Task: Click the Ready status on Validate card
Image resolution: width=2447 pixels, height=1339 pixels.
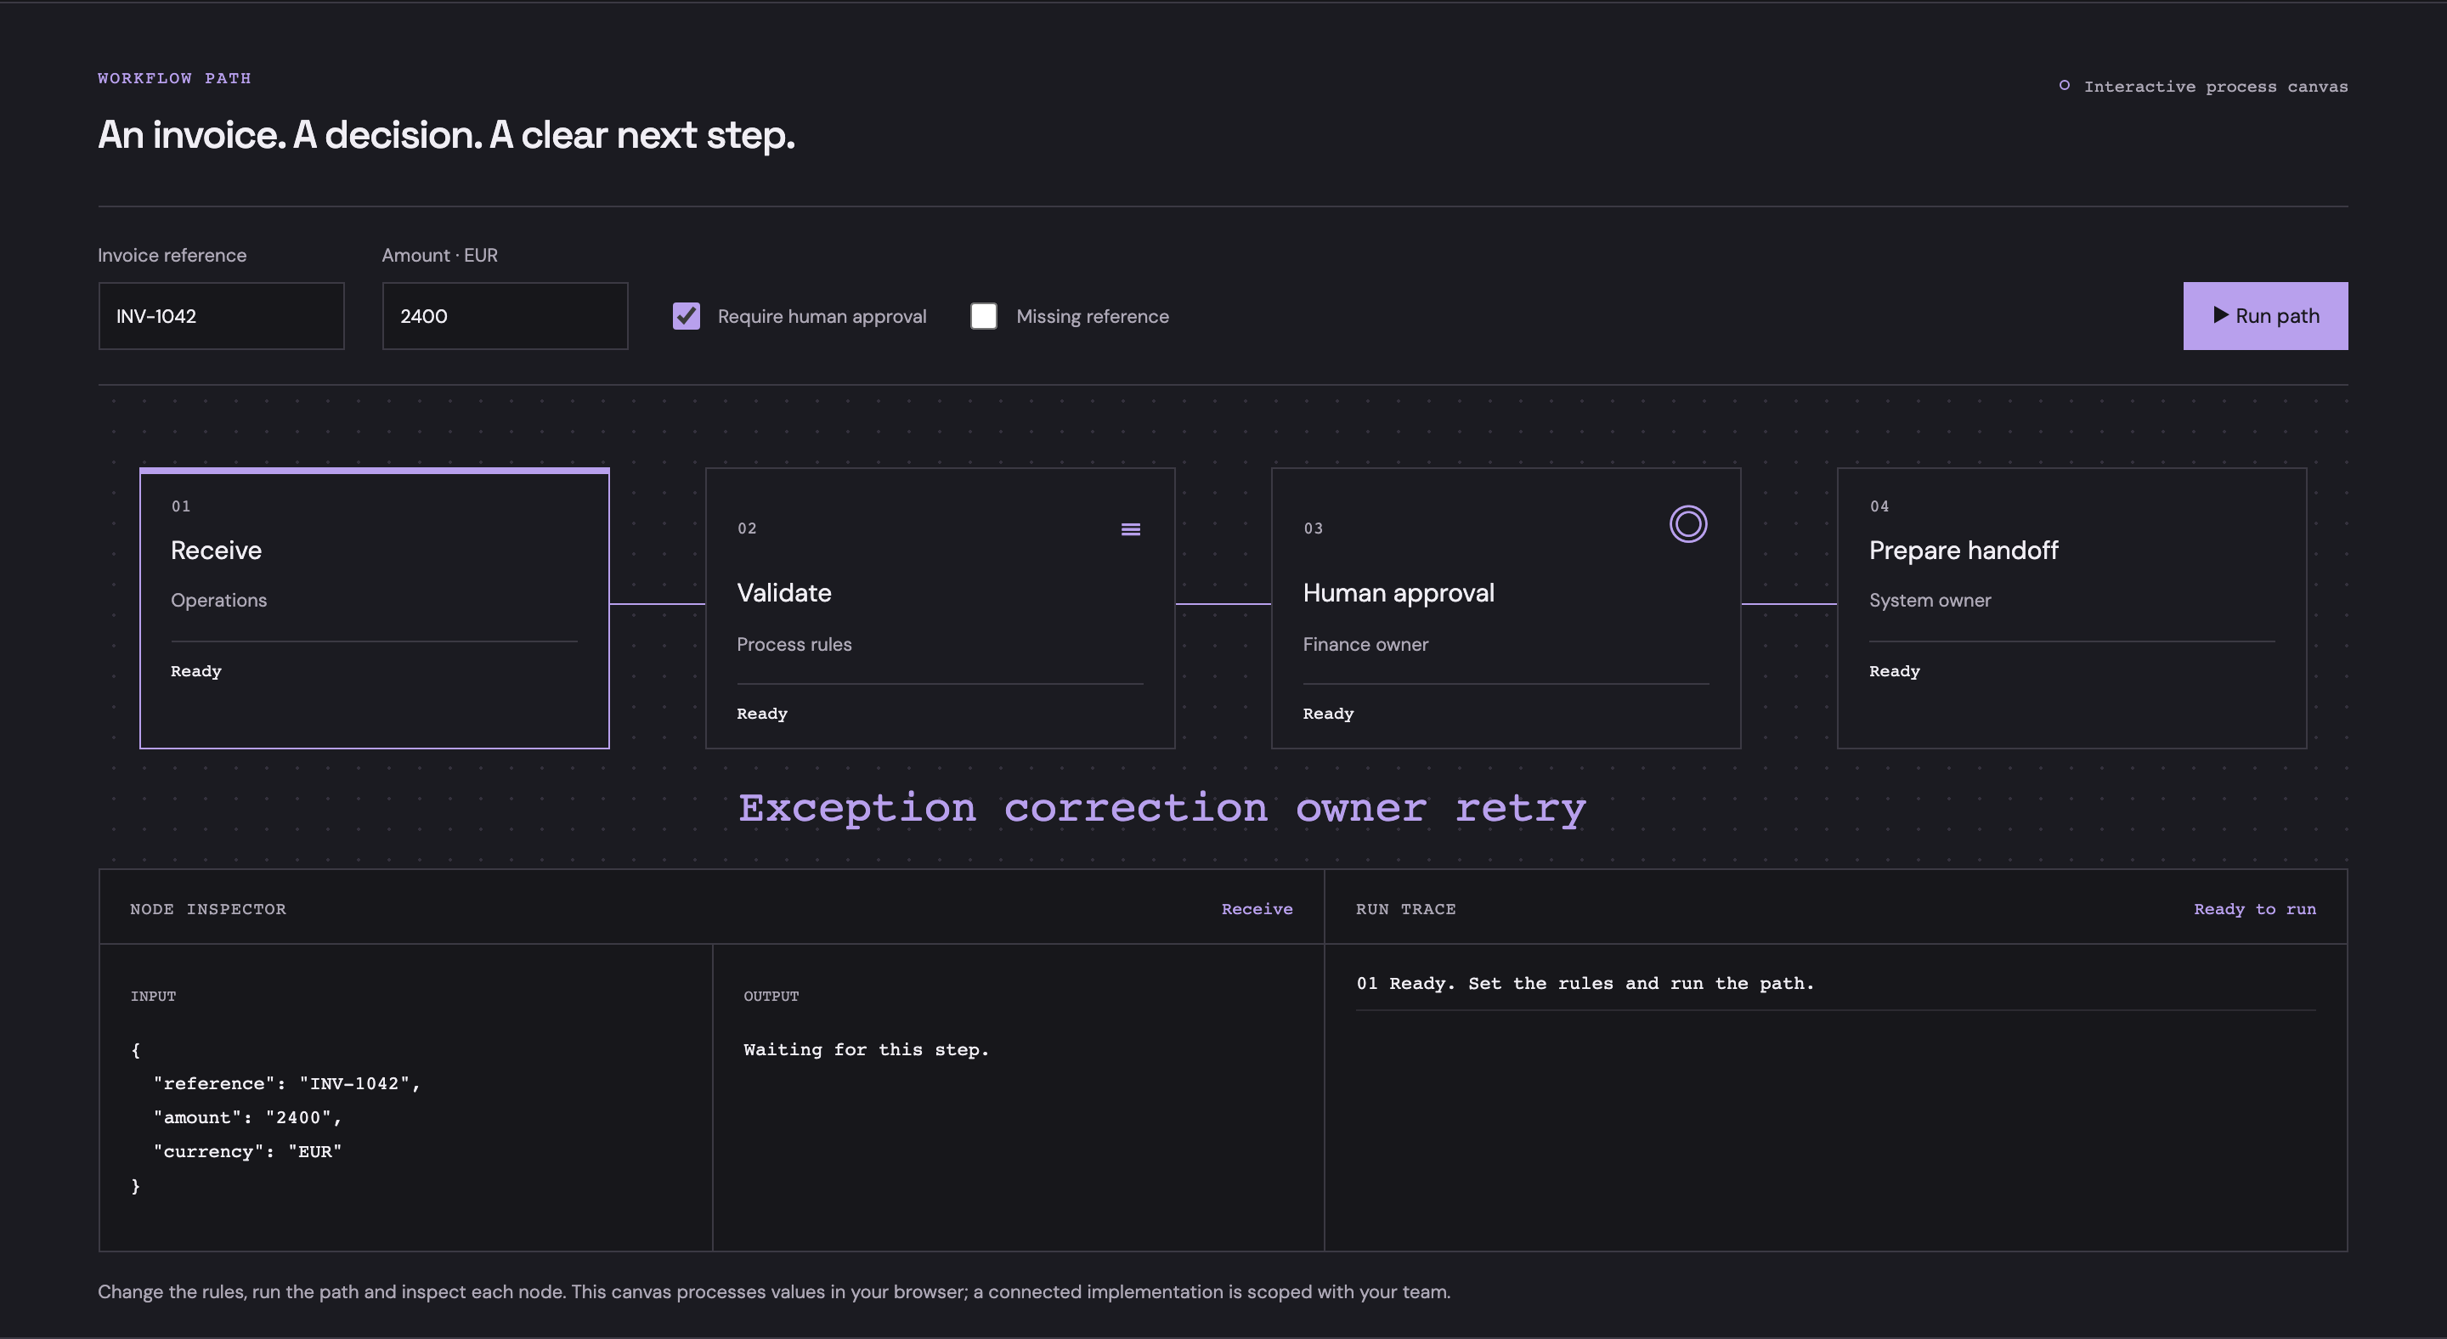Action: tap(762, 715)
